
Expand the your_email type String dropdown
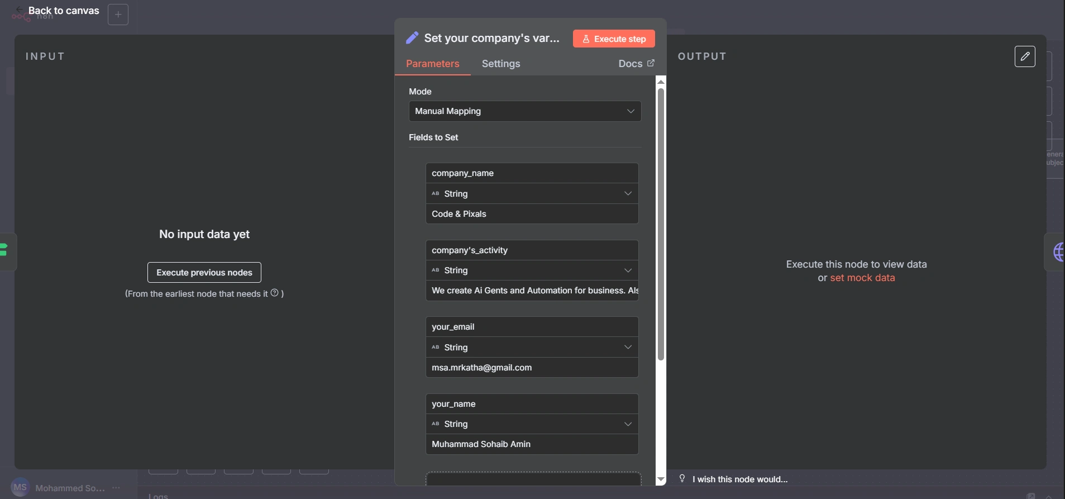(x=532, y=347)
